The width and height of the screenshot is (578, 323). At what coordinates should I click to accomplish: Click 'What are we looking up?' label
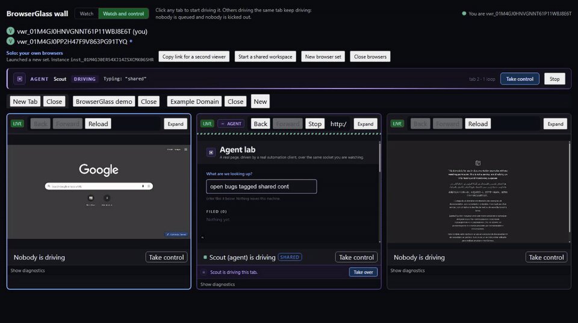click(x=229, y=174)
